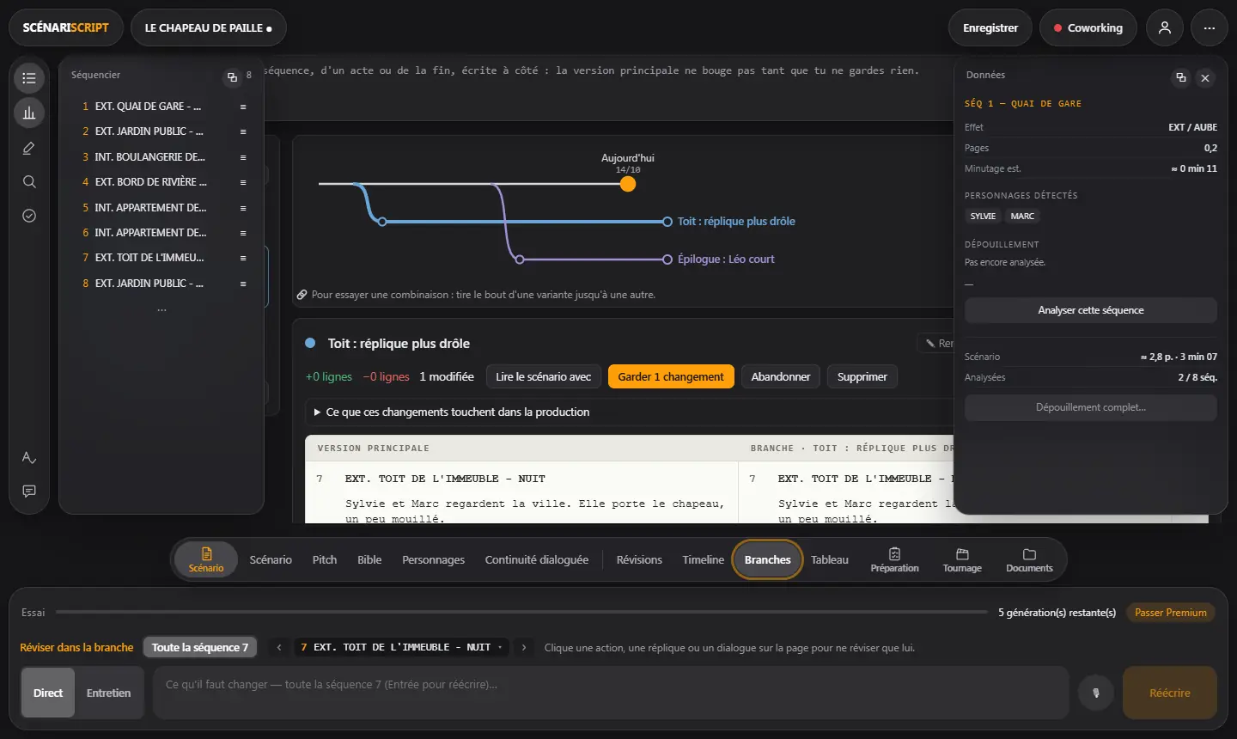Expand production changes disclosure triangle
Image resolution: width=1237 pixels, height=739 pixels.
pyautogui.click(x=317, y=412)
